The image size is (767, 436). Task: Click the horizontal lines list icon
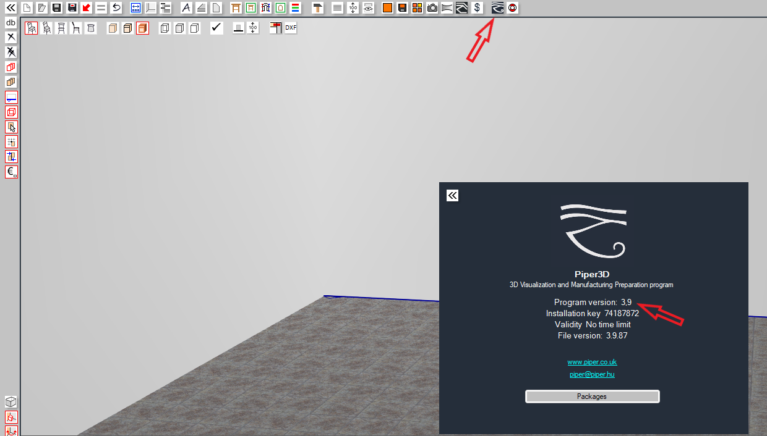[x=337, y=8]
